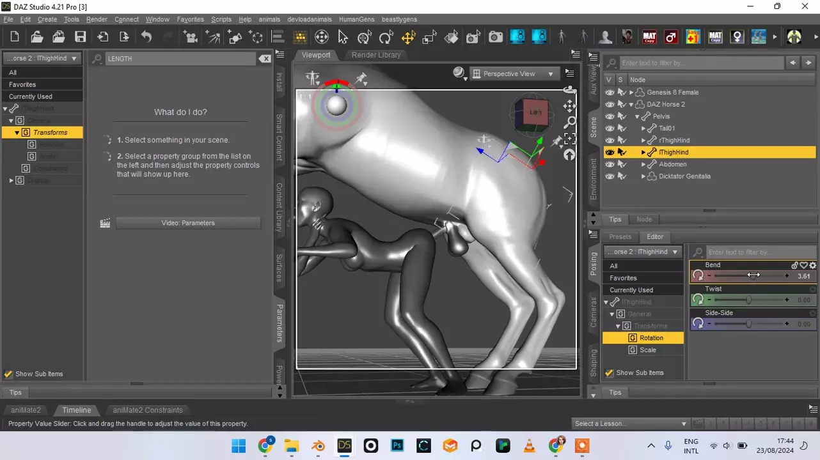Clear the LENGTH search filter
The image size is (820, 460).
265,59
